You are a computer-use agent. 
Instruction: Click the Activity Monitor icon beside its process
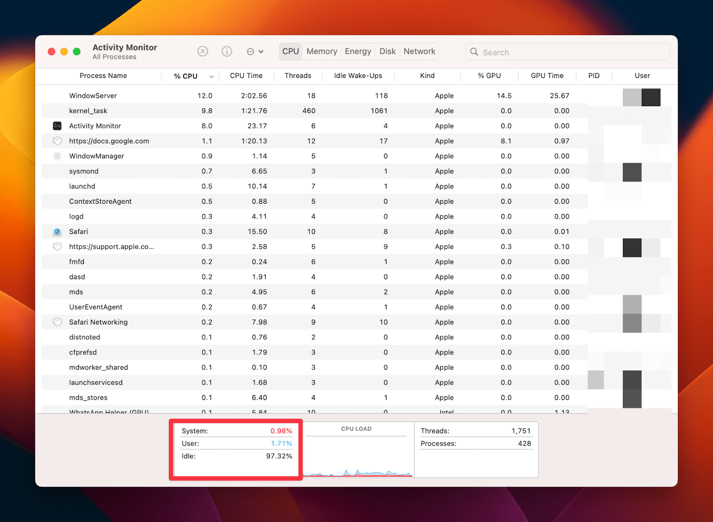tap(57, 126)
